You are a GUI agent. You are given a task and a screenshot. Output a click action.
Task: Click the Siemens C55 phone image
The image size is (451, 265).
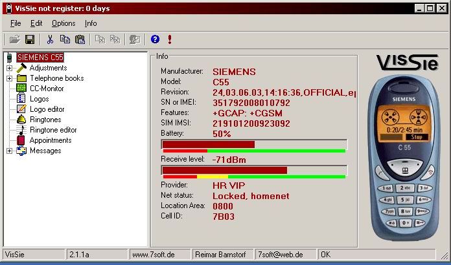[404, 157]
